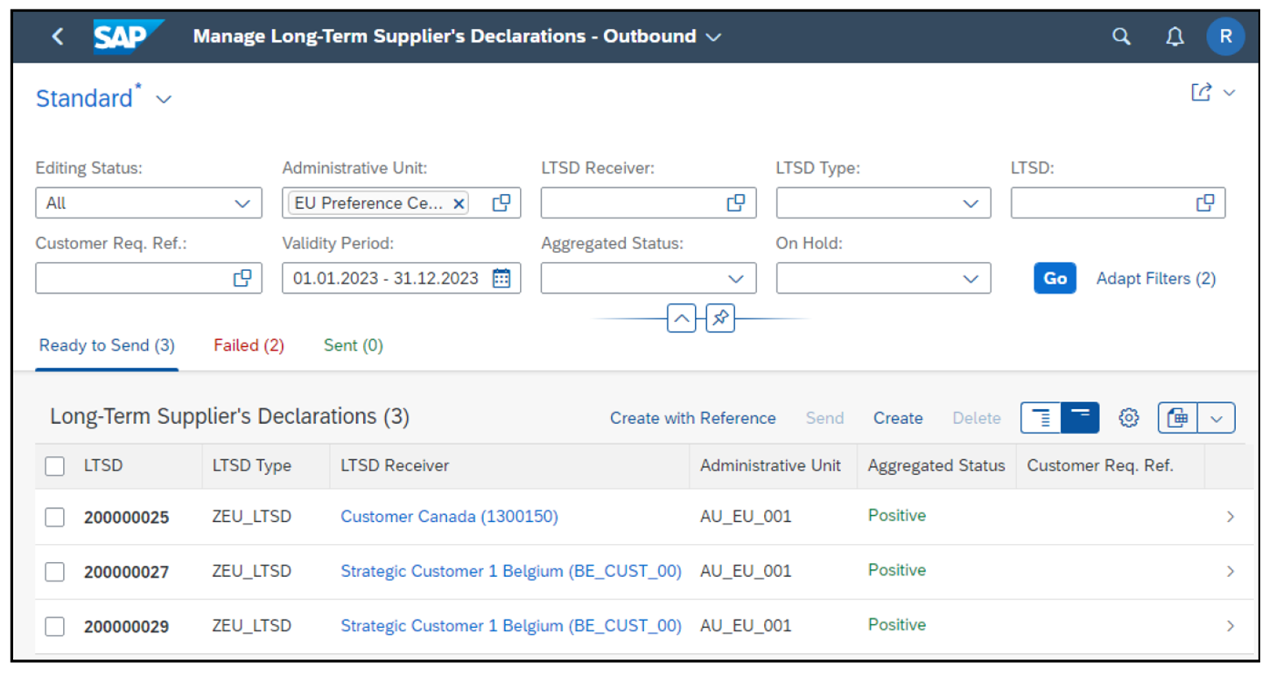Open the notifications bell

click(x=1174, y=37)
